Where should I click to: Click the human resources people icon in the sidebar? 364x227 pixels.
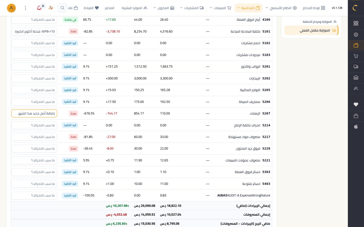point(356,89)
